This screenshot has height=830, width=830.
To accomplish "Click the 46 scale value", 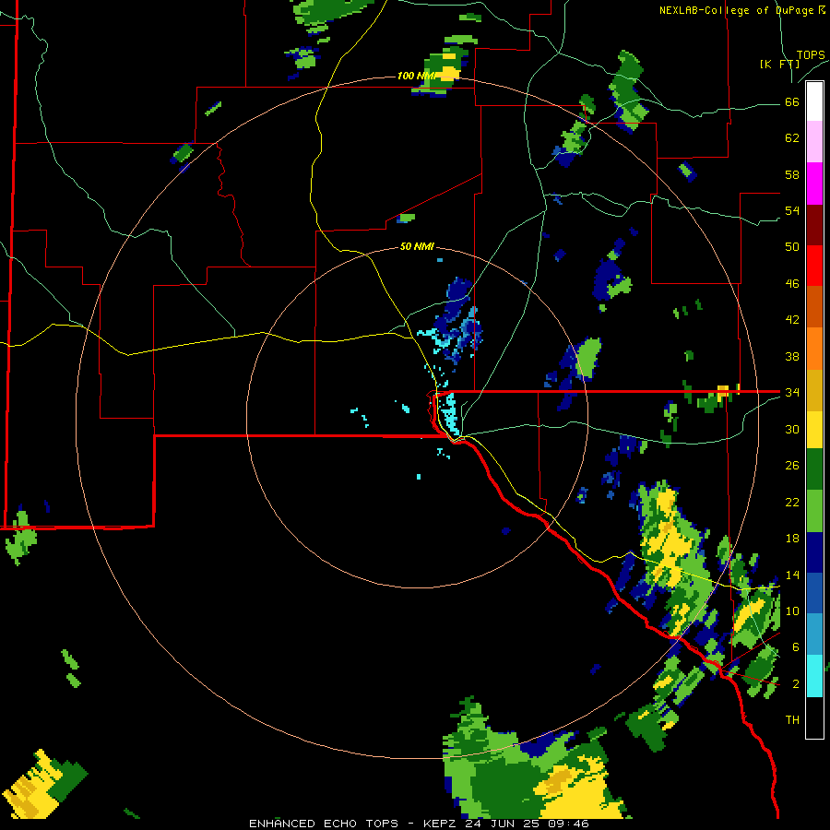I will (x=792, y=284).
